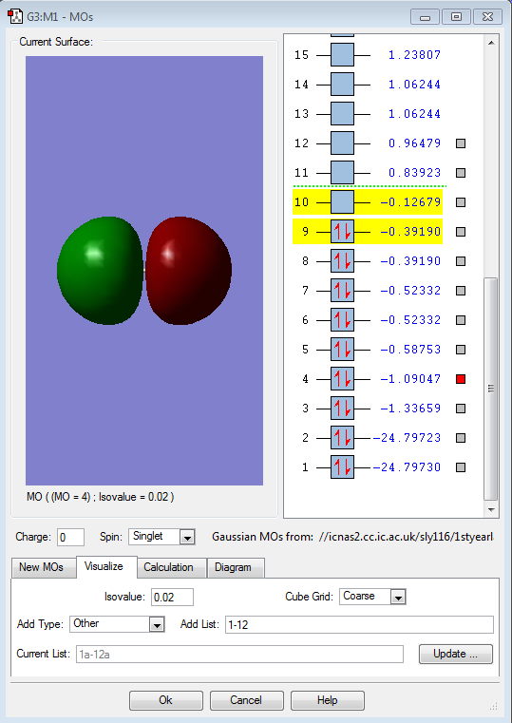Open the Spin Singlet dropdown

coord(161,537)
